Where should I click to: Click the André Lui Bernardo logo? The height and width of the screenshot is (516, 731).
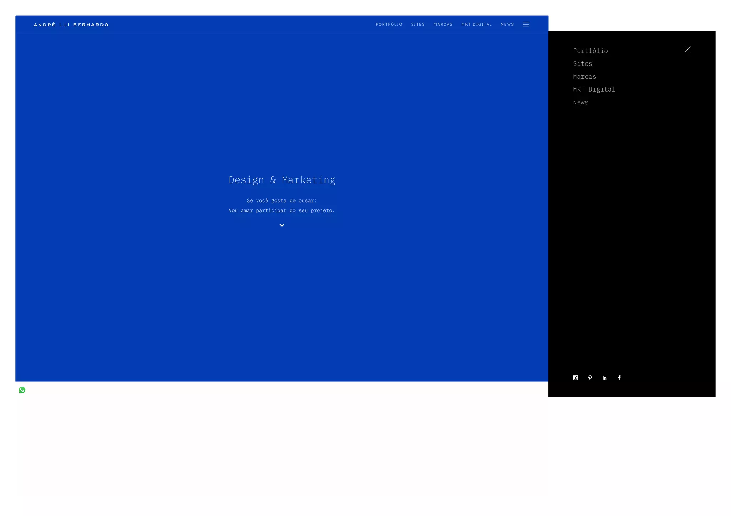pyautogui.click(x=71, y=25)
